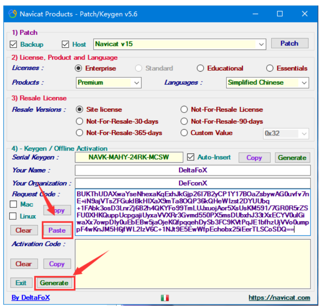Enable the Mac checkbox
This screenshot has height=307, width=320.
14,204
